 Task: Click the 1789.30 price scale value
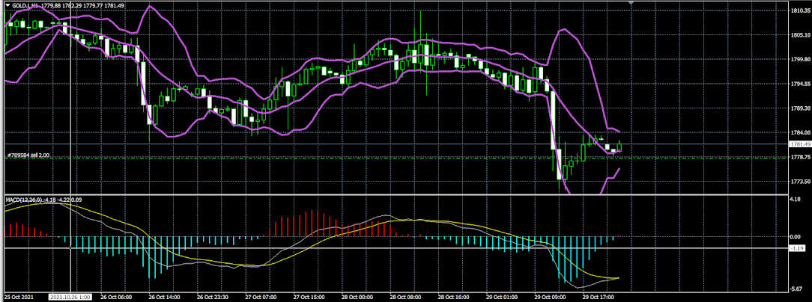[799, 108]
